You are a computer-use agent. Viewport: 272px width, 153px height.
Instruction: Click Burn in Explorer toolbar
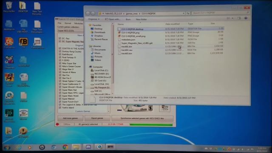click(128, 19)
